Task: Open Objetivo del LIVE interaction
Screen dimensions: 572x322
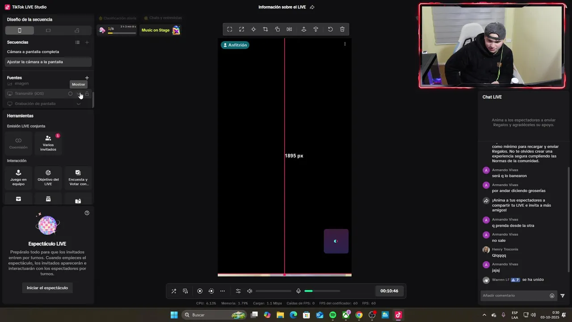Action: coord(48,178)
